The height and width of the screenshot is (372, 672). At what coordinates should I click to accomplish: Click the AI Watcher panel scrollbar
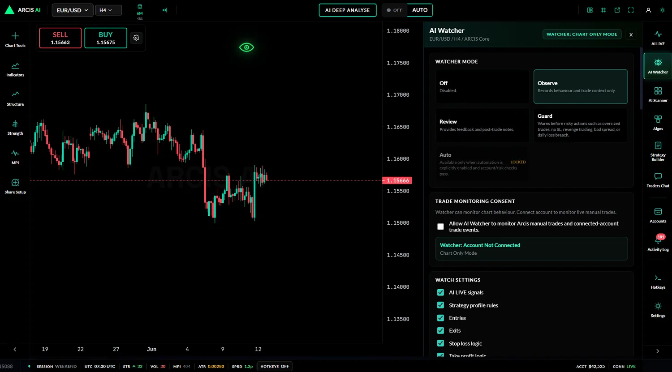pos(641,78)
